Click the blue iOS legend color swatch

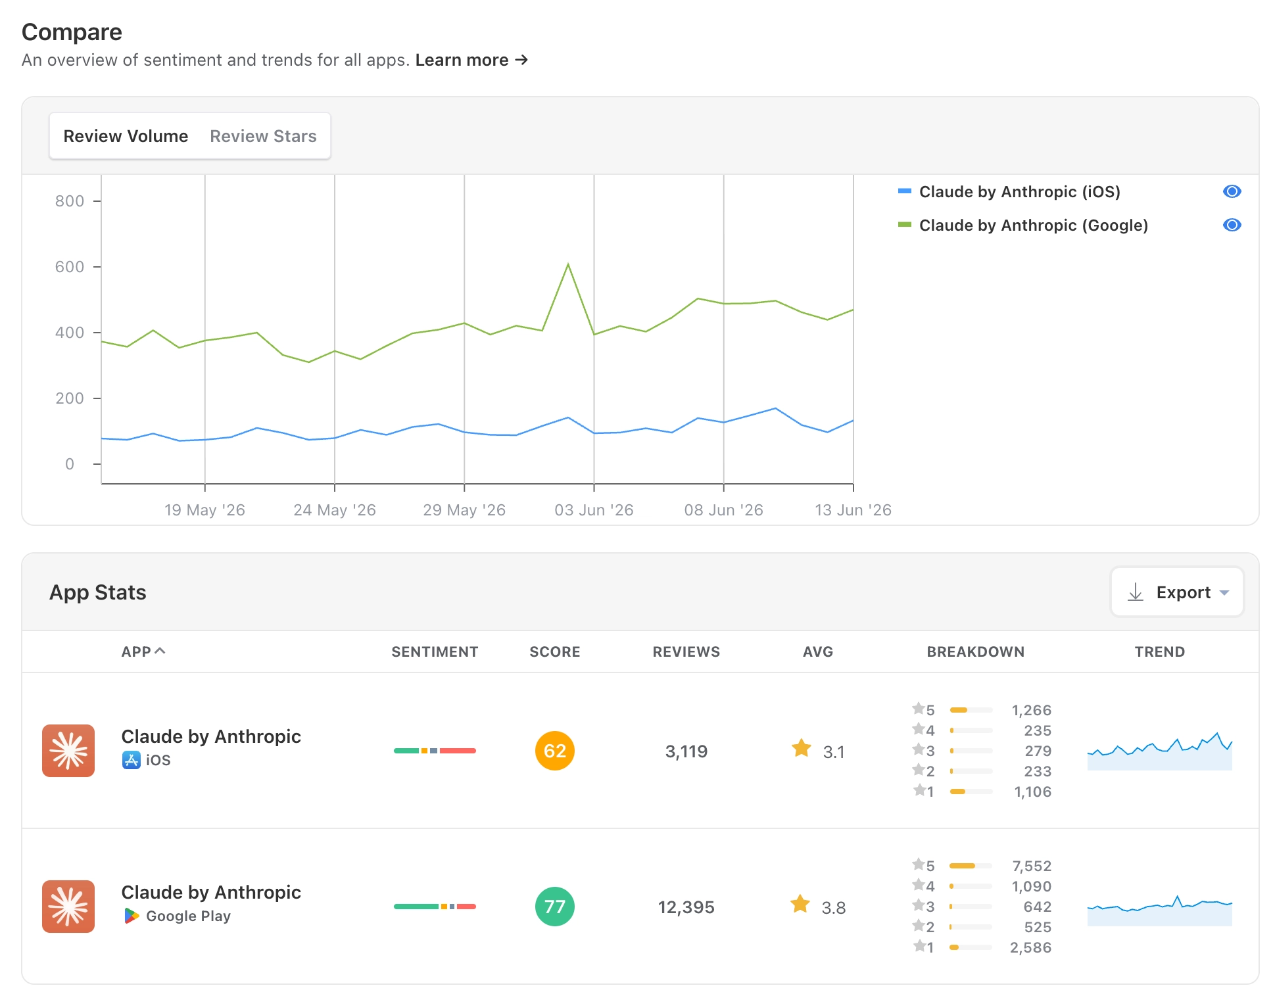905,191
